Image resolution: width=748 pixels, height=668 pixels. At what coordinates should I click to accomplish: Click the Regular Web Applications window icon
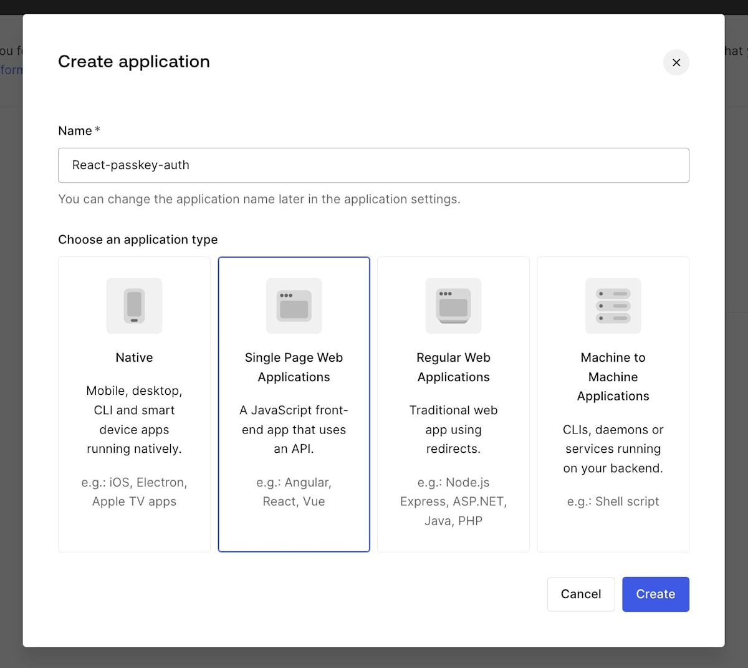[453, 306]
